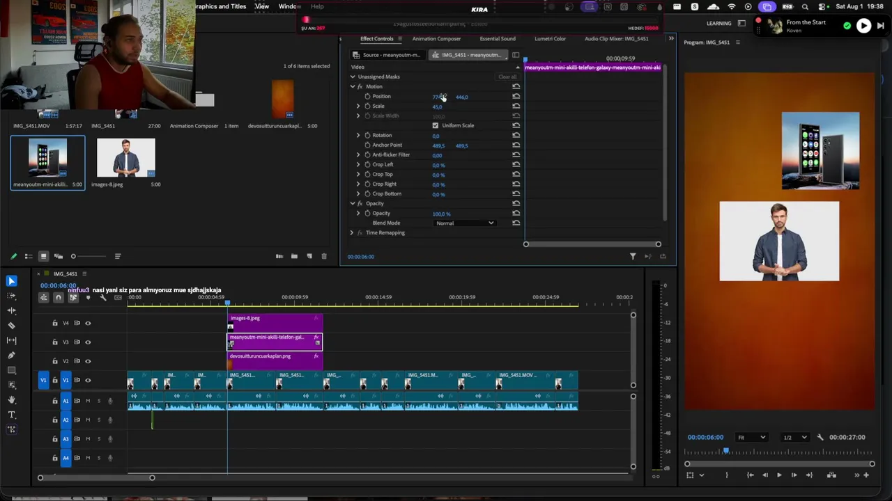This screenshot has width=892, height=501.
Task: Open Effect Controls filter properties funnel
Action: click(633, 257)
